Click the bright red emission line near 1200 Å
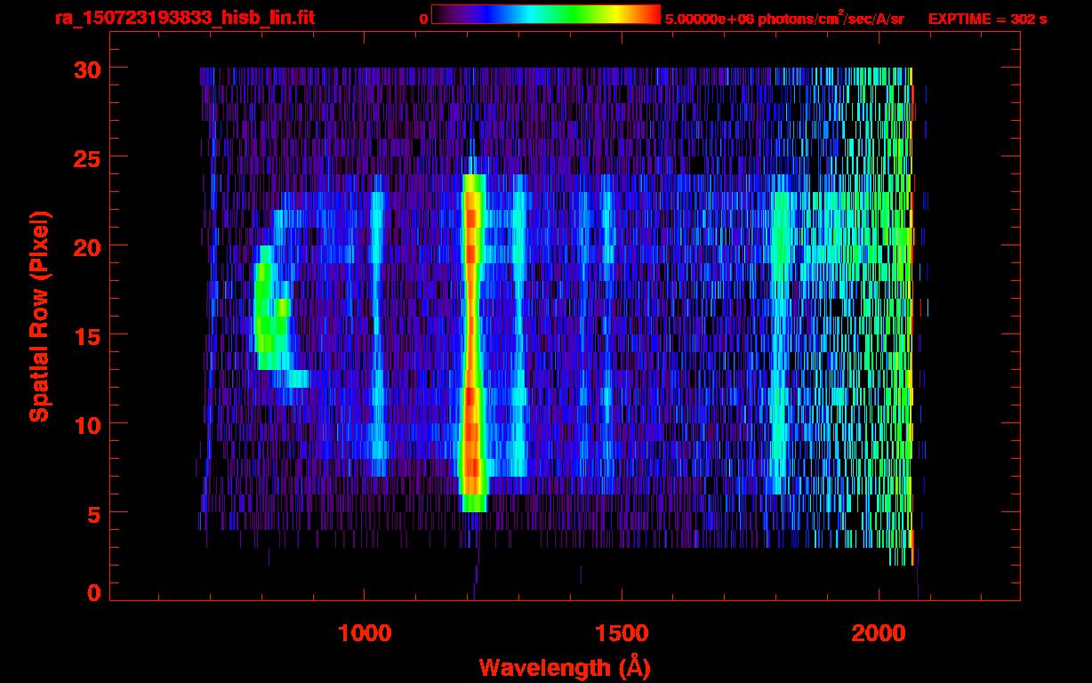Image resolution: width=1092 pixels, height=683 pixels. point(471,338)
